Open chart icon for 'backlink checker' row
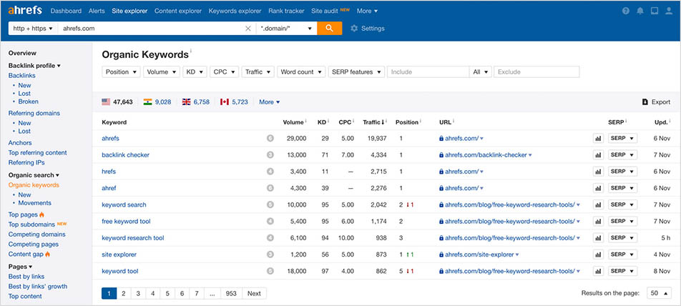This screenshot has height=306, width=681. point(598,155)
